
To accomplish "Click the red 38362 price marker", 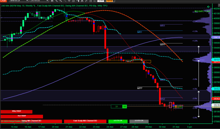I will [216, 99].
